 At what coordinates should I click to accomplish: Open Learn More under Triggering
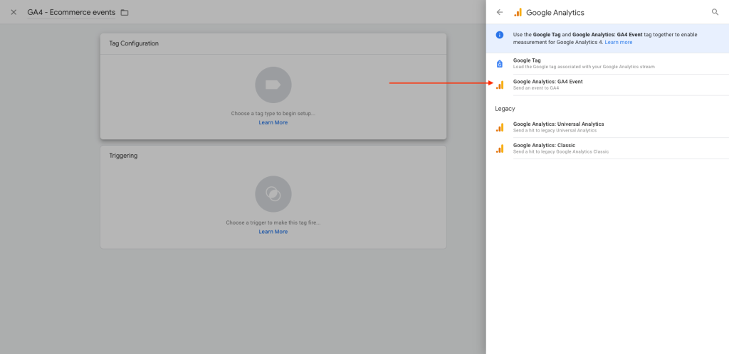coord(273,232)
